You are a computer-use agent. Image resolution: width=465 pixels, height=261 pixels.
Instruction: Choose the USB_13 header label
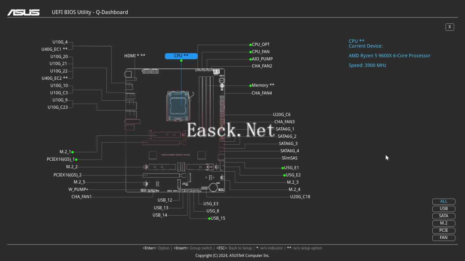pyautogui.click(x=161, y=208)
